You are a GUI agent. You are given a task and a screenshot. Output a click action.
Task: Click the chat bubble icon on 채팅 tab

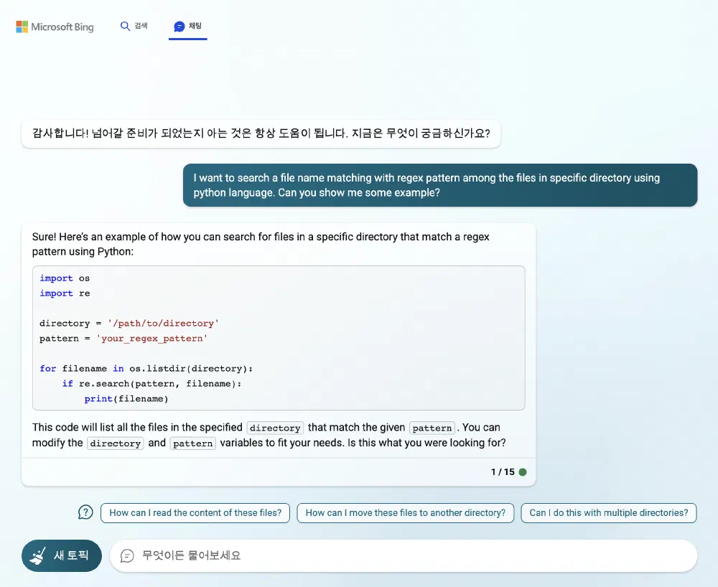pyautogui.click(x=179, y=26)
